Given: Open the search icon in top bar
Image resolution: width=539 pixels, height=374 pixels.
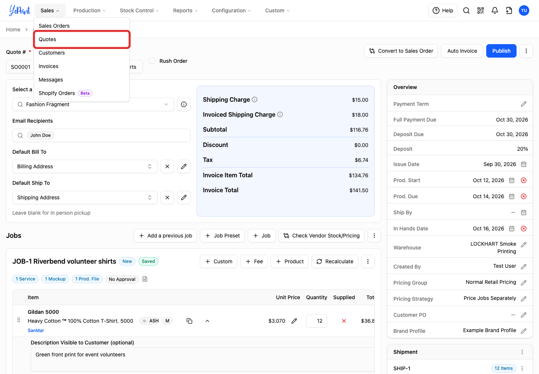Looking at the screenshot, I should (466, 10).
